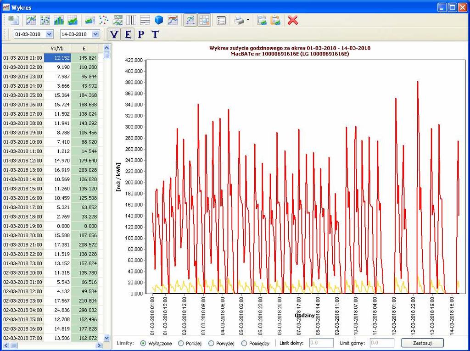Screen dimensions: 470x351
Task: Close the chart with red X icon
Action: pyautogui.click(x=293, y=20)
